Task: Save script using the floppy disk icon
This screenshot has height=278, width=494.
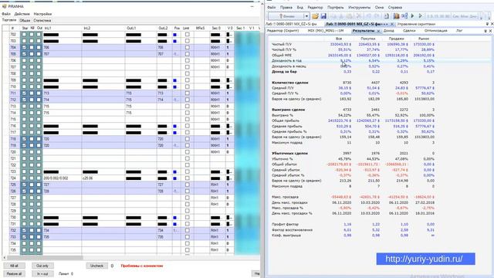Action: (323, 16)
